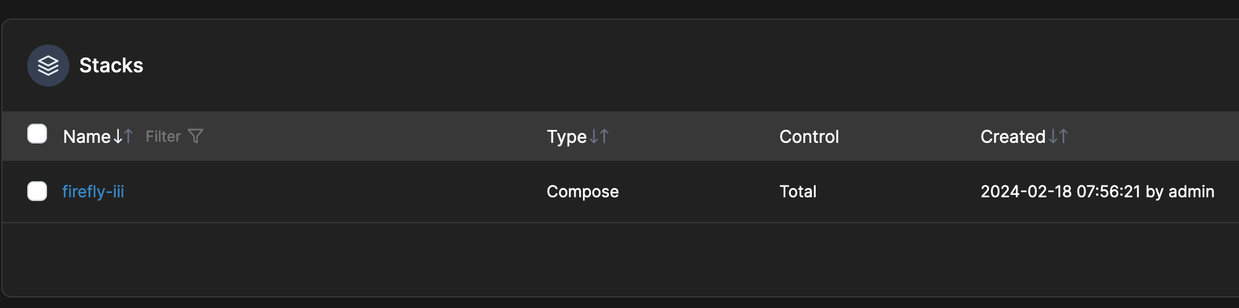Click the Stacks panel title text
This screenshot has width=1239, height=308.
(111, 66)
